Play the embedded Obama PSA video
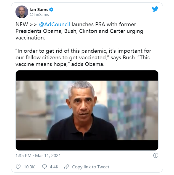This screenshot has height=175, width=174. click(x=87, y=110)
